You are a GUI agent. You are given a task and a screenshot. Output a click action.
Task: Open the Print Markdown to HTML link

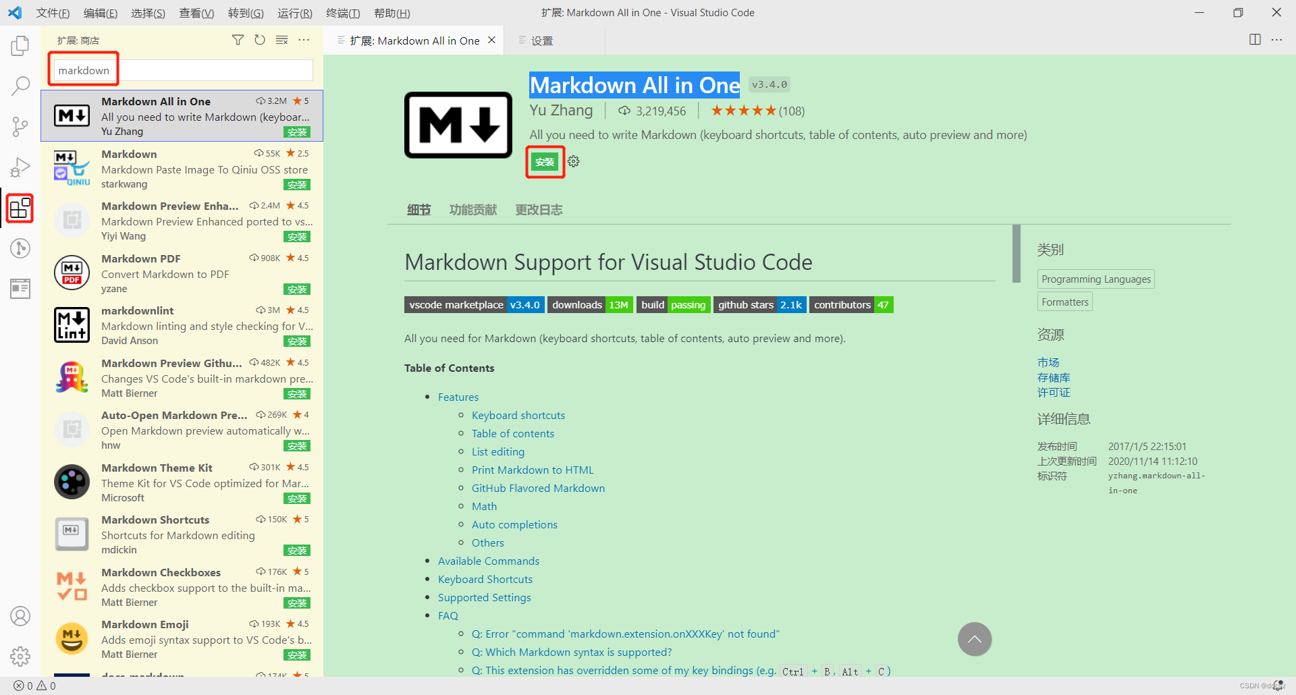[x=533, y=470]
